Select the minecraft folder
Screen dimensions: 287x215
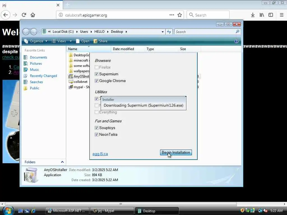point(79,60)
